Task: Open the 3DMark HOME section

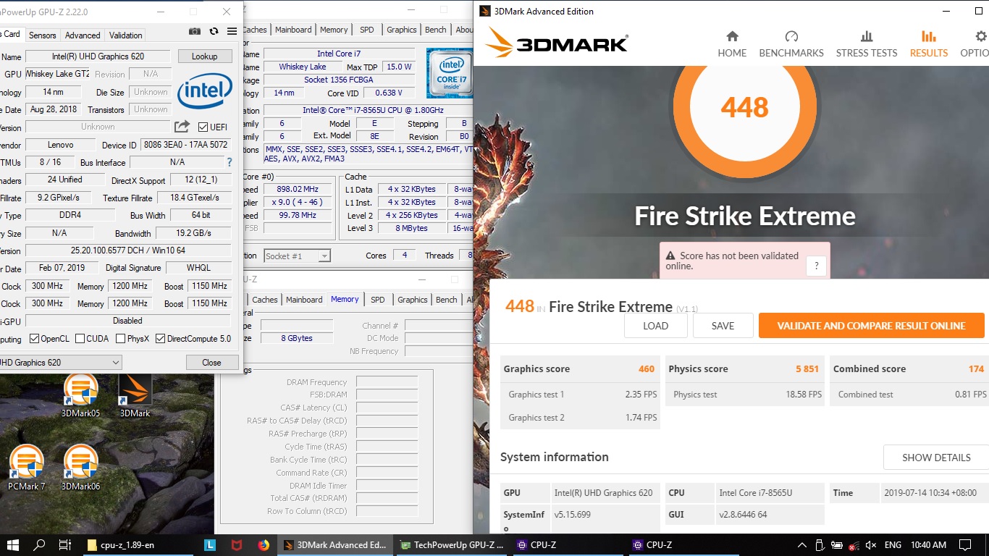Action: point(732,44)
